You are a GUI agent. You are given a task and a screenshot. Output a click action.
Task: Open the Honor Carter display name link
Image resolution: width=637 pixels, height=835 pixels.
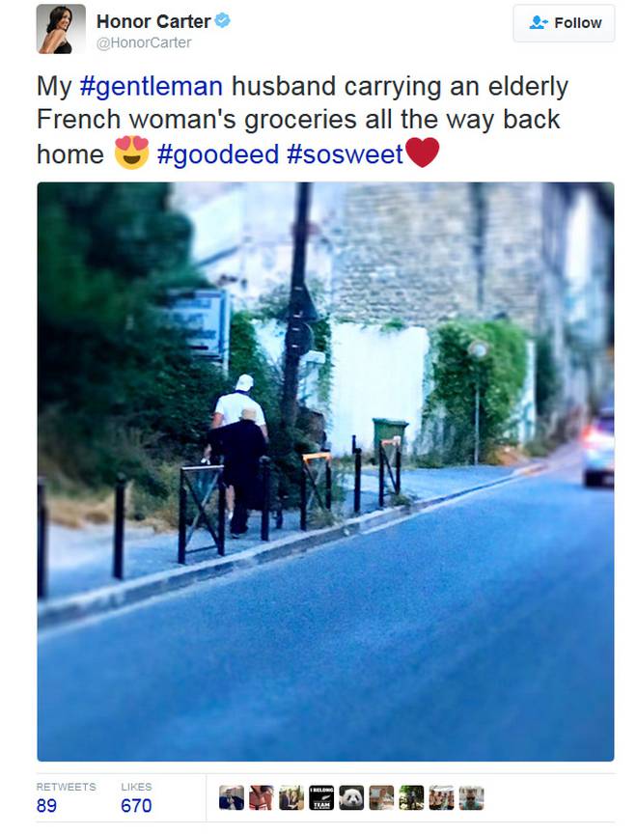(x=153, y=21)
